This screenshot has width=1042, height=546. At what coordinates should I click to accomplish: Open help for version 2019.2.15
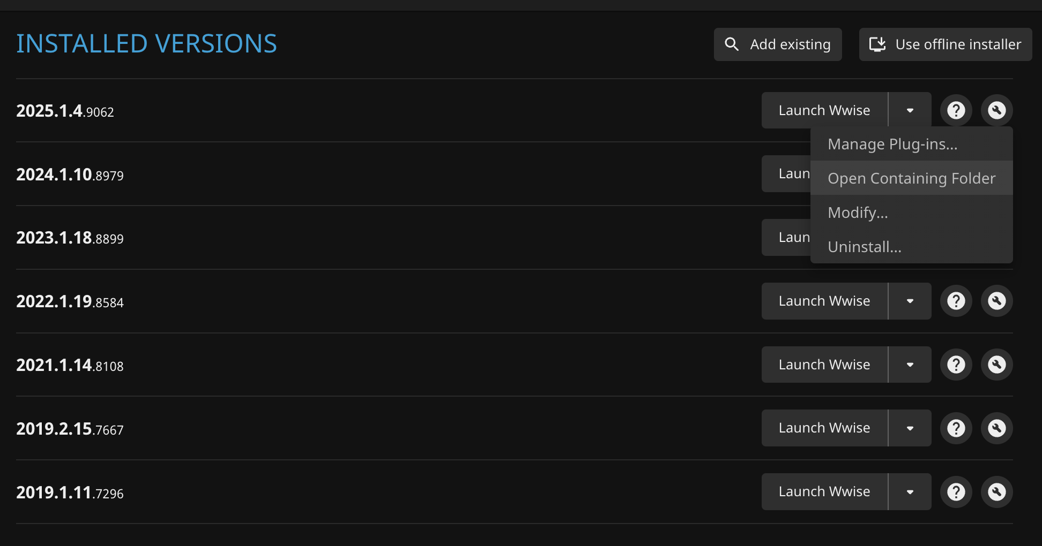(x=956, y=428)
